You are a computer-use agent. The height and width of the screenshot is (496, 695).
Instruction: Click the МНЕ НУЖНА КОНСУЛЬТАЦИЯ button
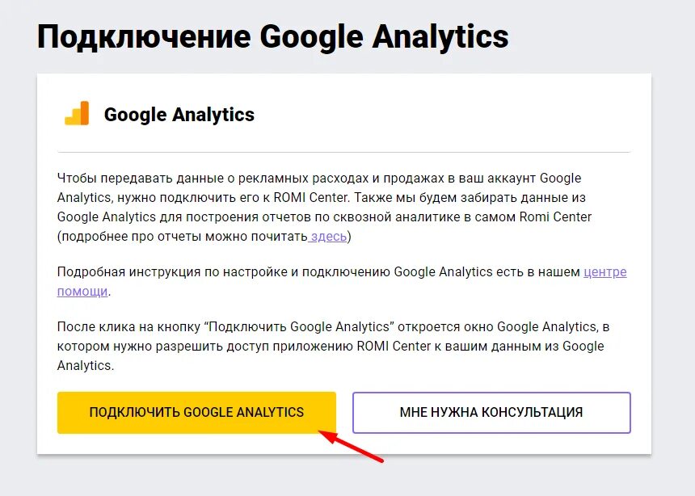tap(491, 412)
